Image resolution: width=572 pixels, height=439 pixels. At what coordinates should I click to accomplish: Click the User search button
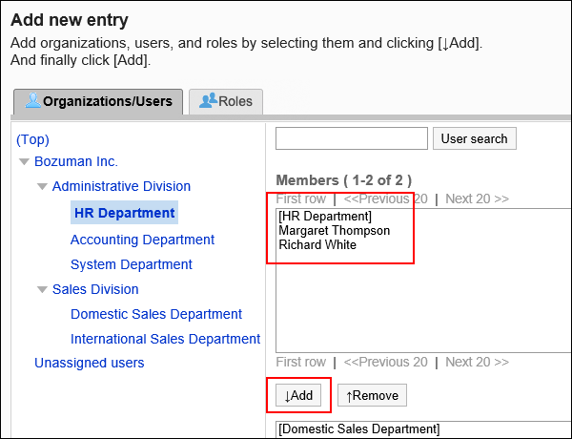pyautogui.click(x=474, y=138)
